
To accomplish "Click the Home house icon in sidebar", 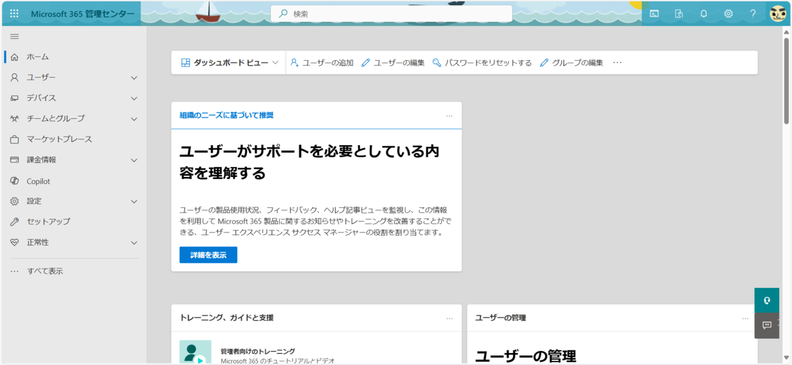I will [x=15, y=57].
